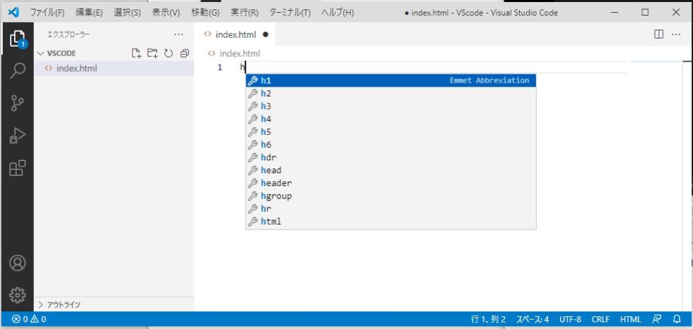Click line number 1 in the gutter

pyautogui.click(x=220, y=68)
